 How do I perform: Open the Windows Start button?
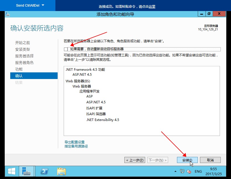12,171
